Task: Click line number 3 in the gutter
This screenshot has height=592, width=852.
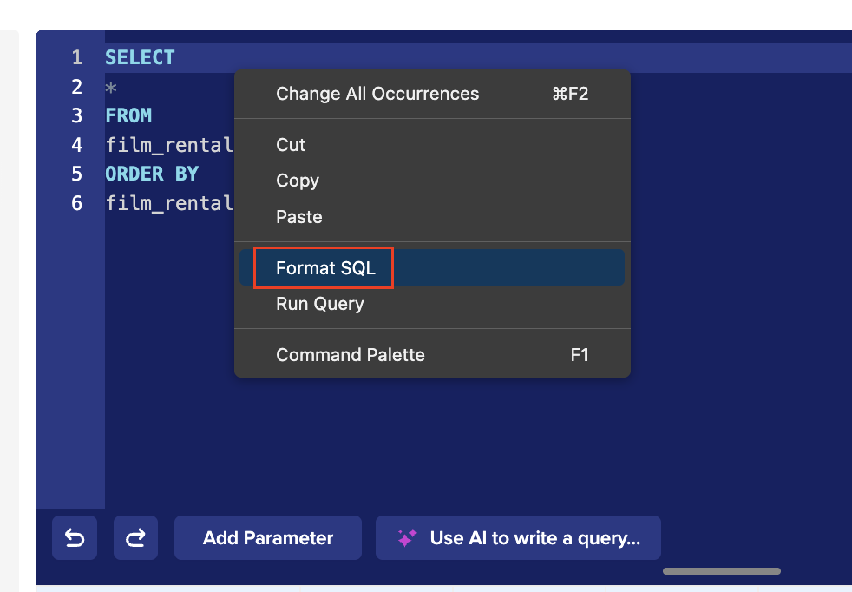Action: click(x=77, y=115)
